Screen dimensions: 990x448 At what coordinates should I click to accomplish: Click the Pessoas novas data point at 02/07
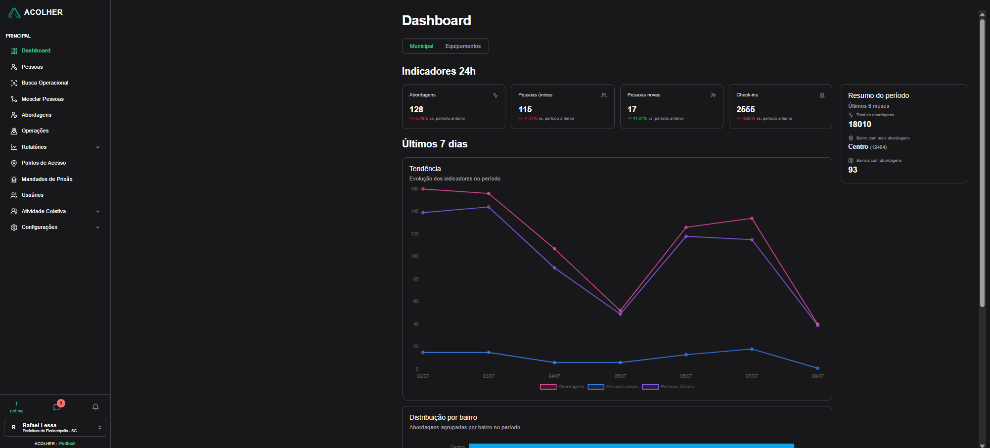423,353
